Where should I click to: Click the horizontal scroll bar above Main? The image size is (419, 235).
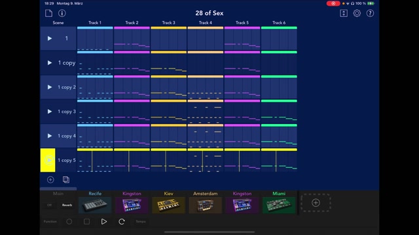click(58, 189)
